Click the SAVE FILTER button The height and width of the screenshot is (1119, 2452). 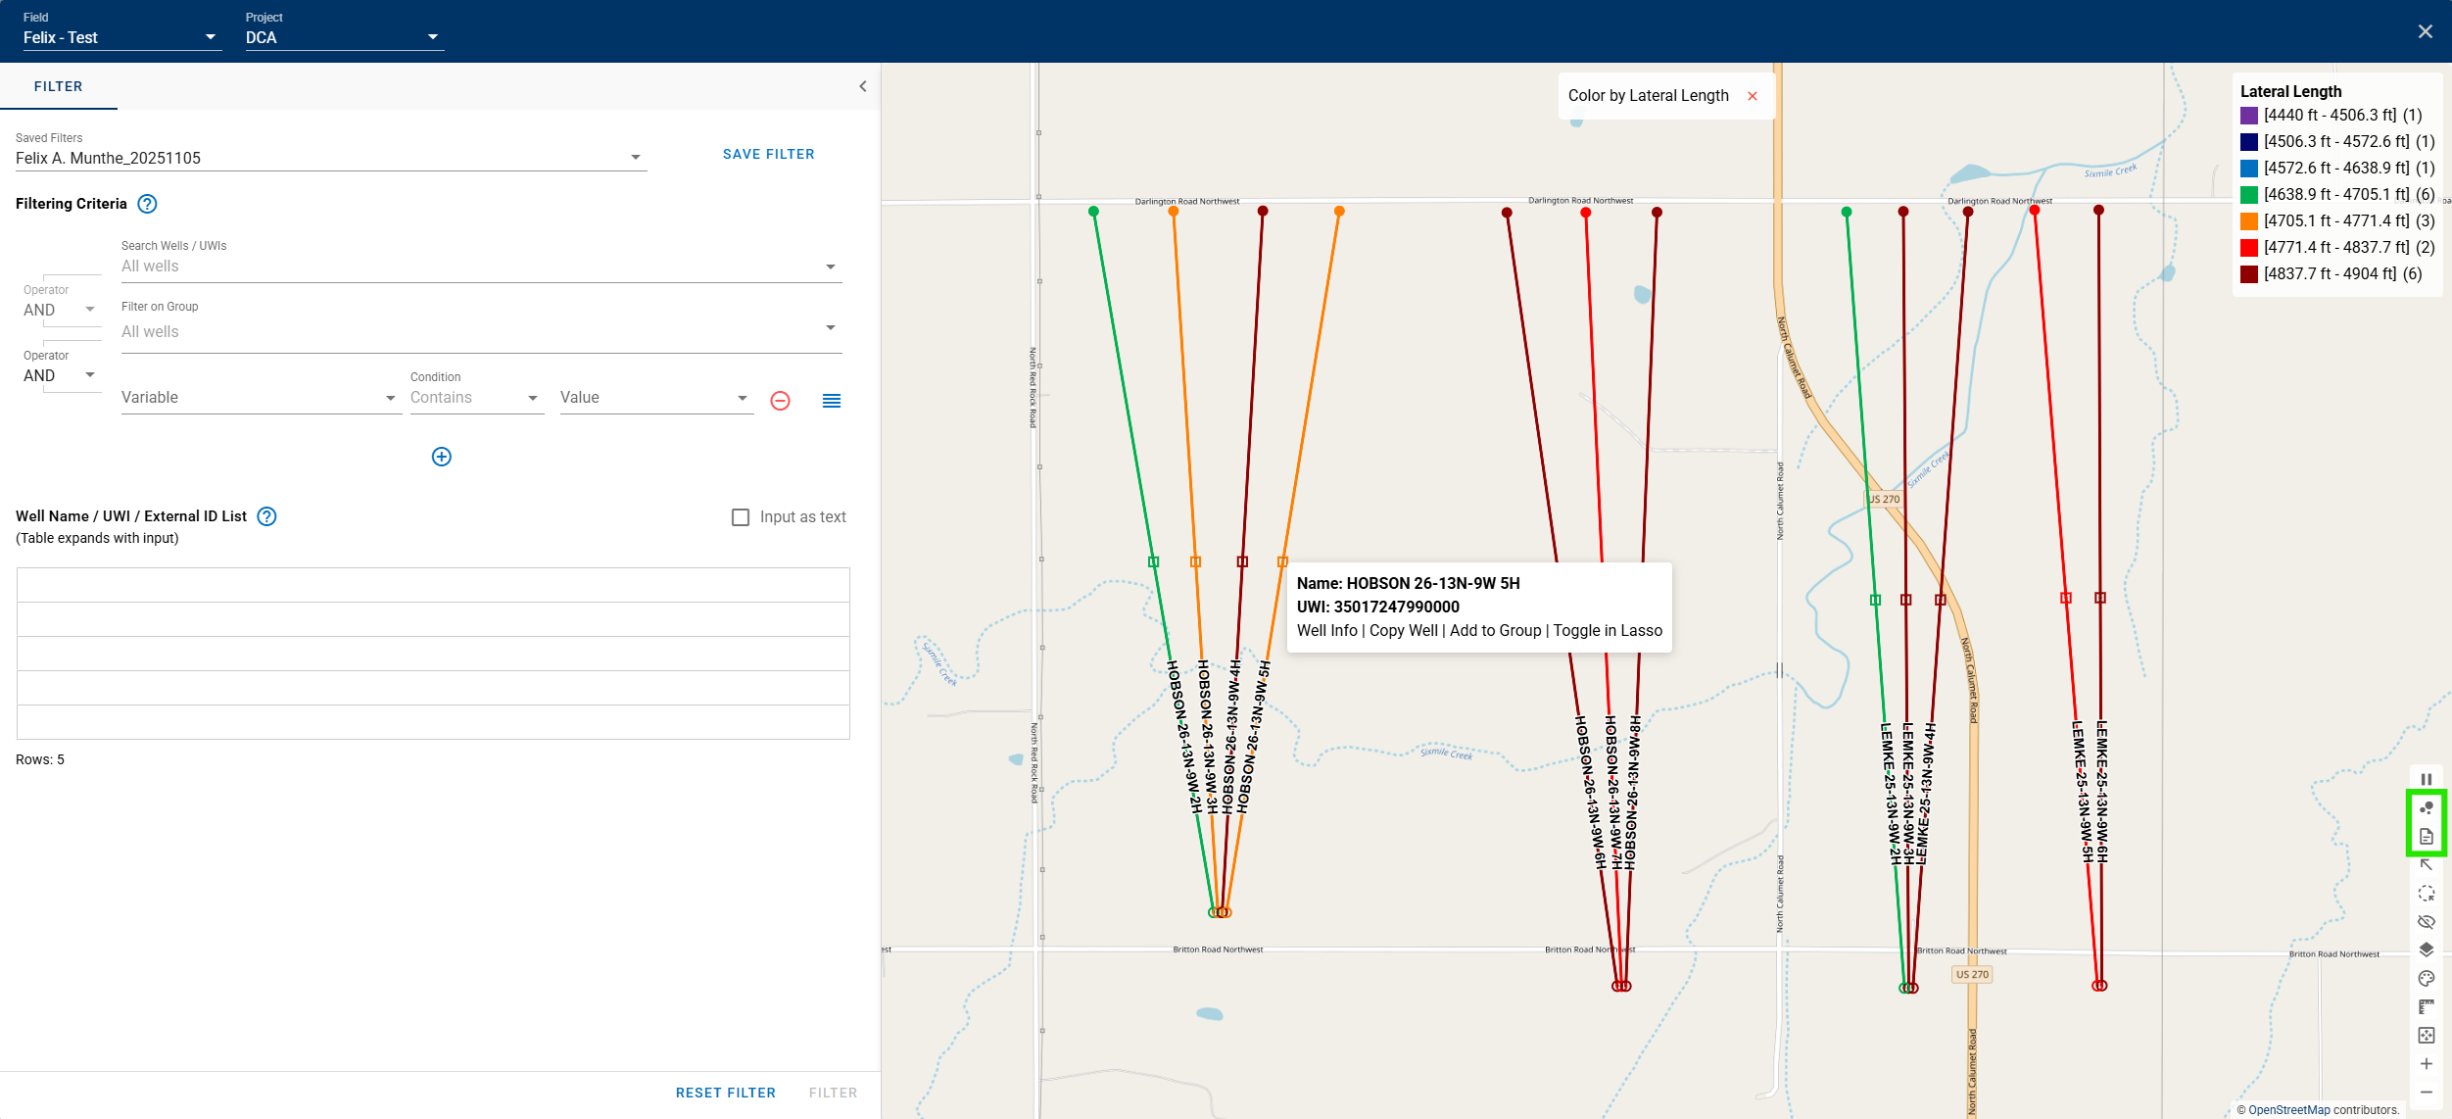(768, 154)
